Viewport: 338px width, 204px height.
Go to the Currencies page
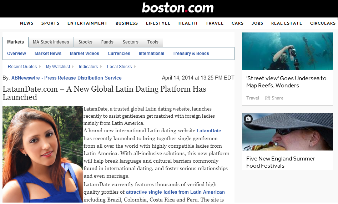119,53
